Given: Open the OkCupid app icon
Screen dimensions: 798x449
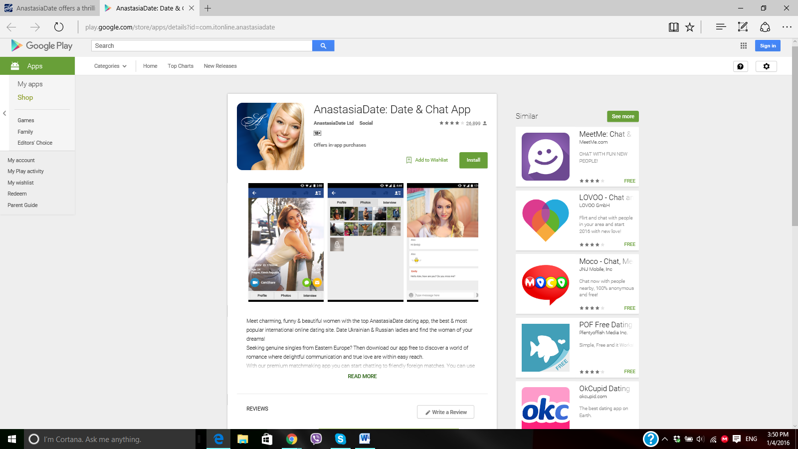Looking at the screenshot, I should tap(546, 408).
